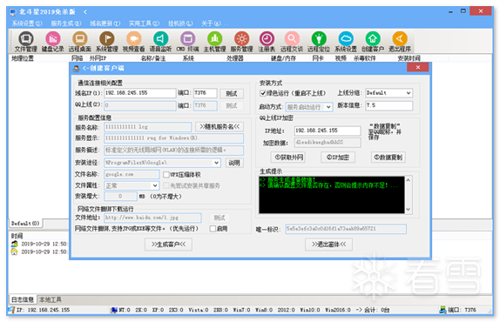Switch to the 本地工具 tab
500x322 pixels.
point(50,299)
